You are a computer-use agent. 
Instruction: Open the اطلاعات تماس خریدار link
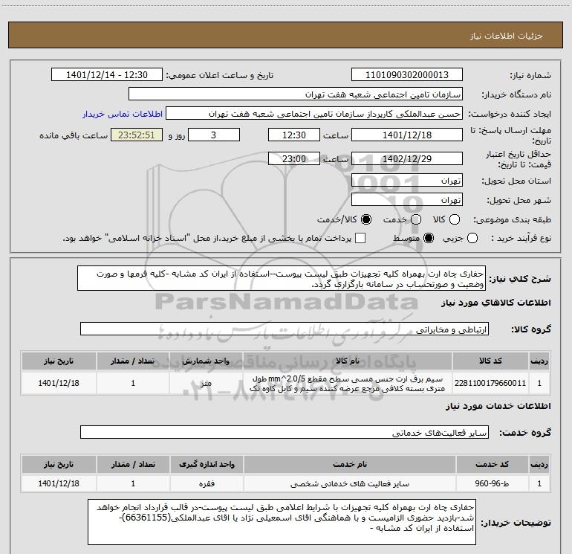(123, 114)
